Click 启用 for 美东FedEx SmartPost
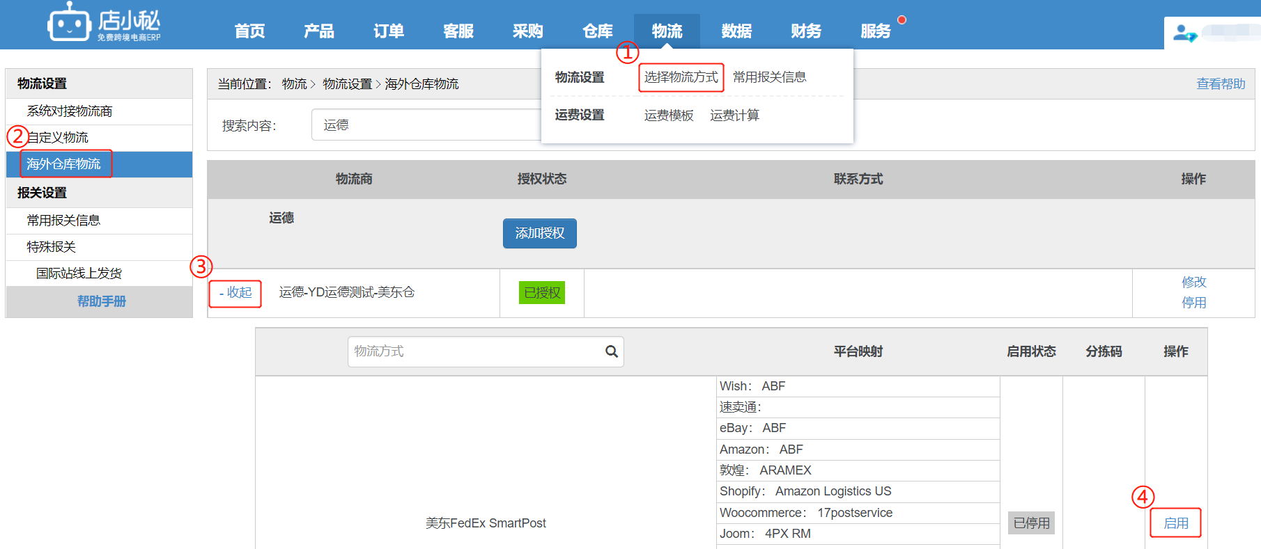This screenshot has height=549, width=1261. click(1176, 523)
